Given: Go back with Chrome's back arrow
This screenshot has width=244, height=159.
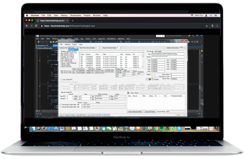Looking at the screenshot, I should click(x=27, y=26).
